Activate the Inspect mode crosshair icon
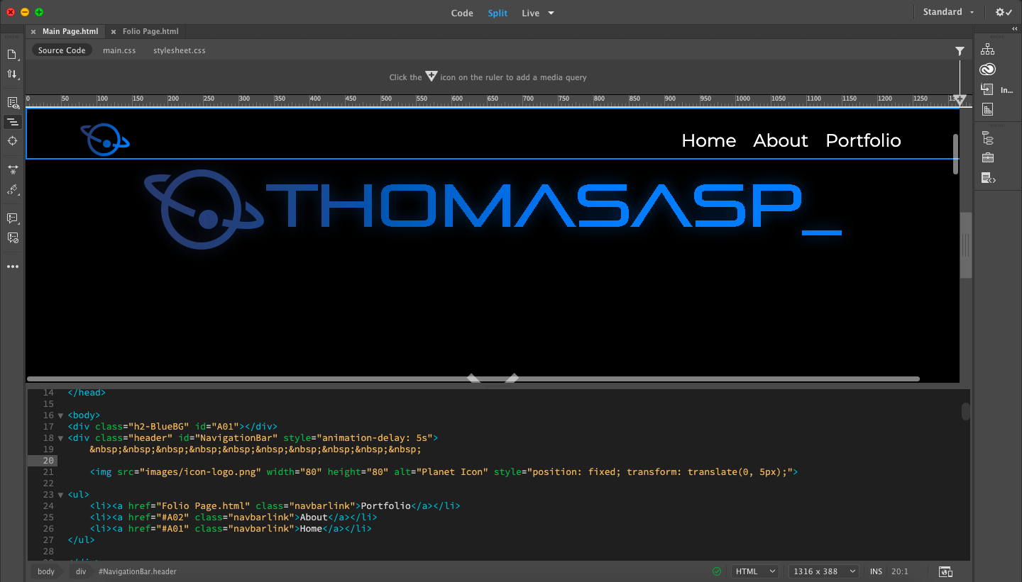 (12, 141)
